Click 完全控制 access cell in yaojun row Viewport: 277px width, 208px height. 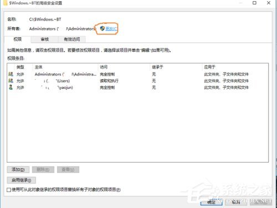pos(107,87)
